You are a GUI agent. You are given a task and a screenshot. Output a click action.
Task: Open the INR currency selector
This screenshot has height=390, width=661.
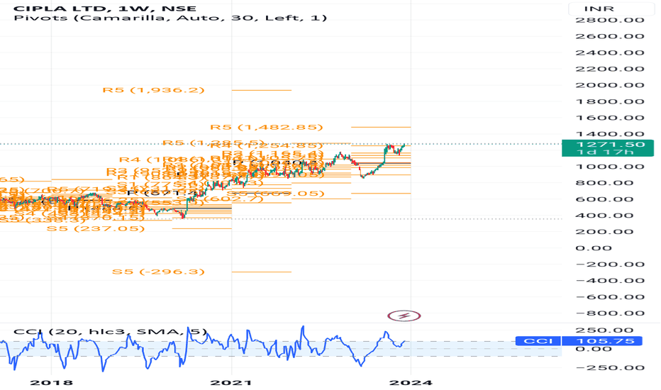coord(611,9)
